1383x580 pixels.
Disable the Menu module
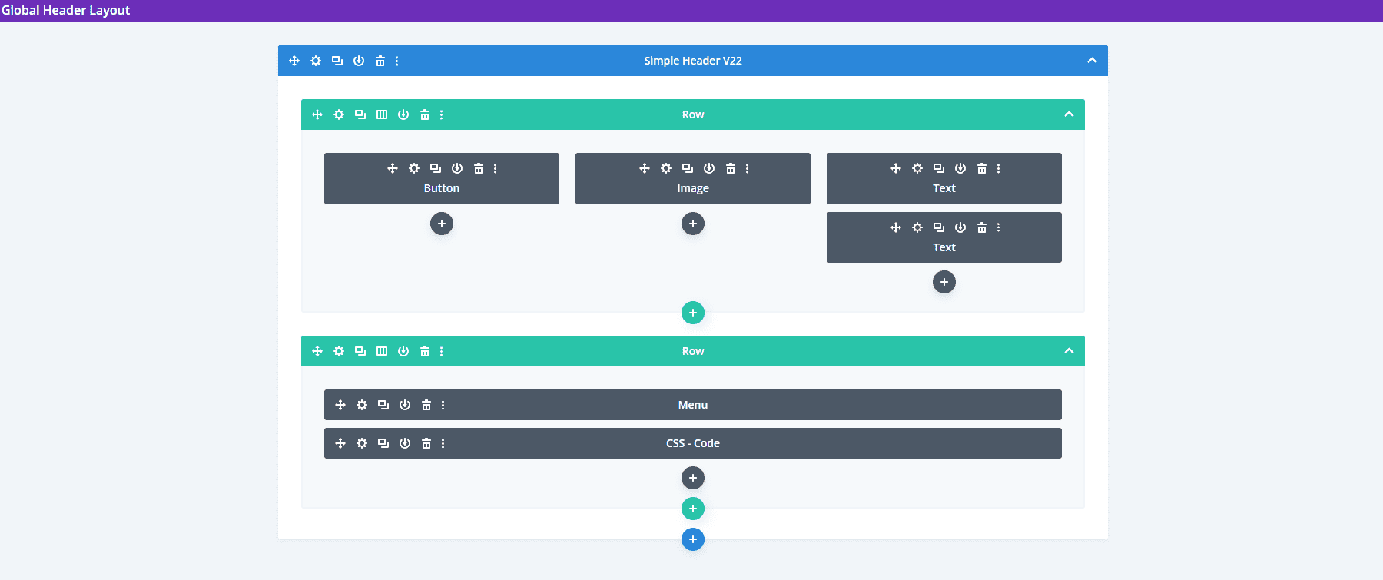coord(405,405)
